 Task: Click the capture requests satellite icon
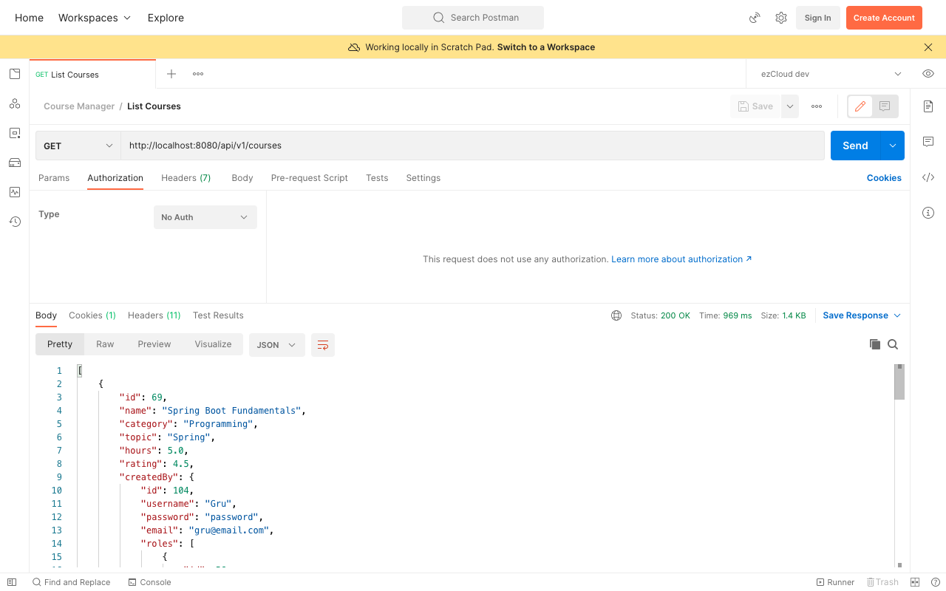click(x=755, y=18)
